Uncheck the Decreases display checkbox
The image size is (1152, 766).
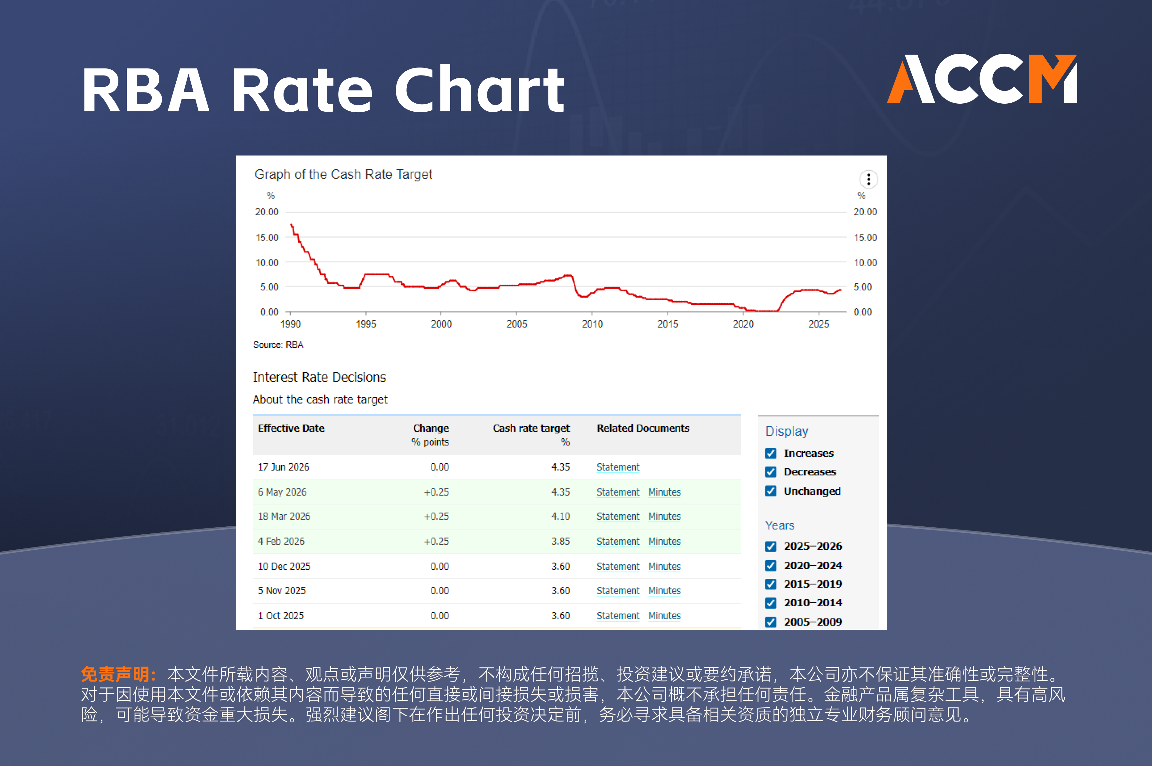tap(771, 472)
